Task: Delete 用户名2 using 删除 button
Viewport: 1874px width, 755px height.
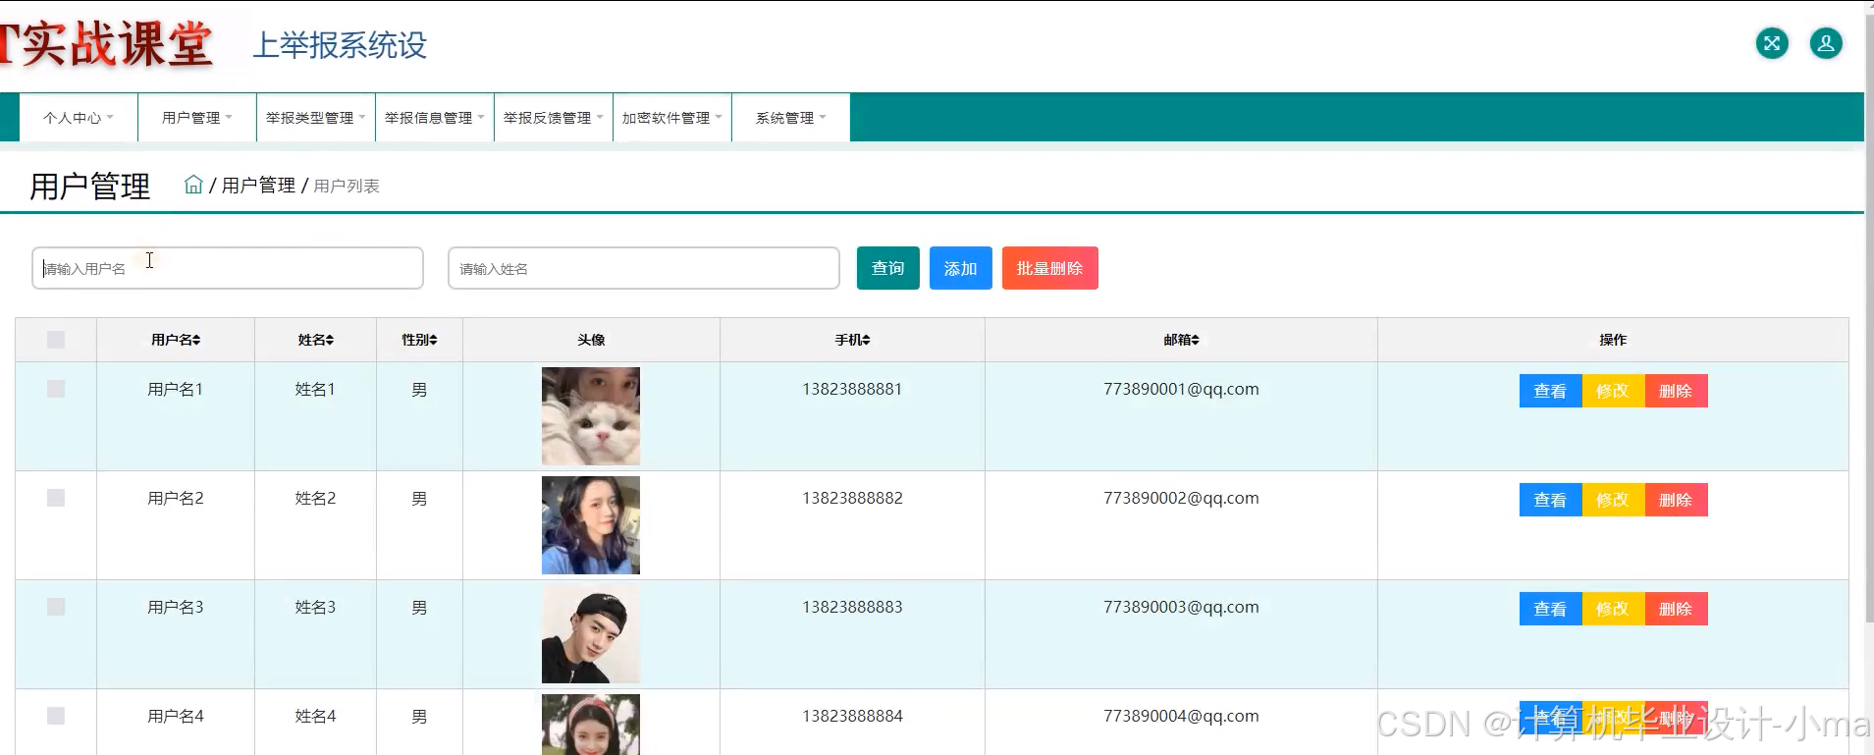Action: coord(1677,500)
